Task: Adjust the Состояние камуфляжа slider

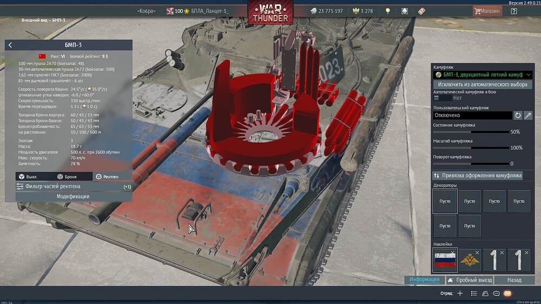Action: [471, 132]
